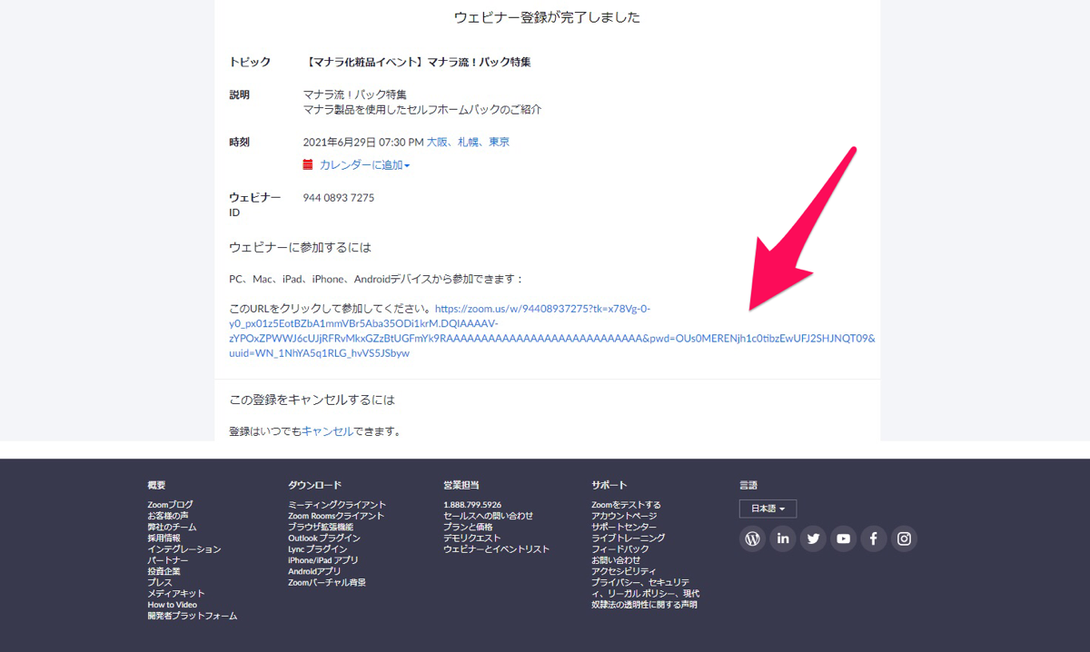Open the 開発者プラットフォーム footer link
The image size is (1090, 652).
pos(193,616)
